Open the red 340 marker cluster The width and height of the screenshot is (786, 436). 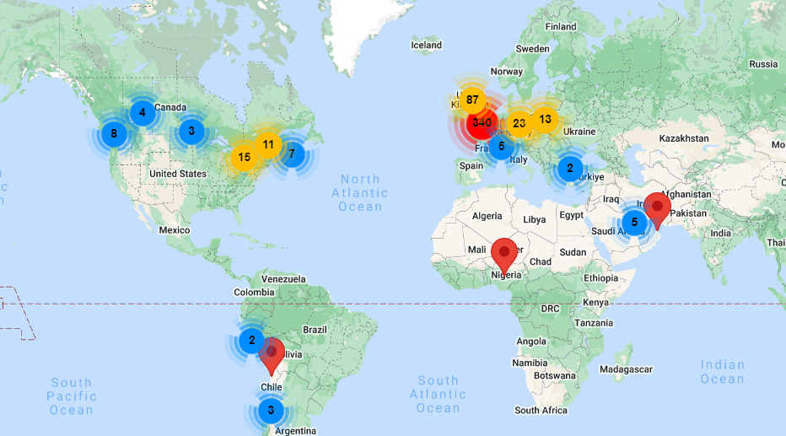[x=482, y=122]
